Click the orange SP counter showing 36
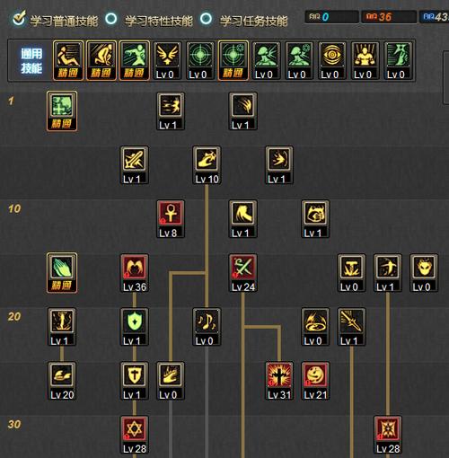Viewport: 449px width, 458px height. [389, 17]
